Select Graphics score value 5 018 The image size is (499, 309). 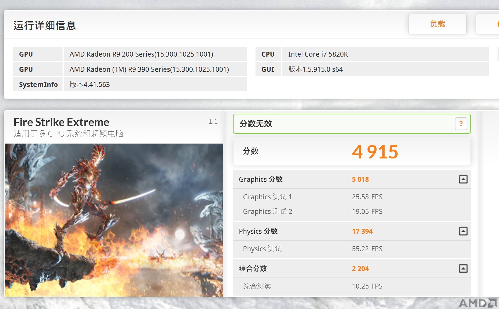click(x=360, y=179)
